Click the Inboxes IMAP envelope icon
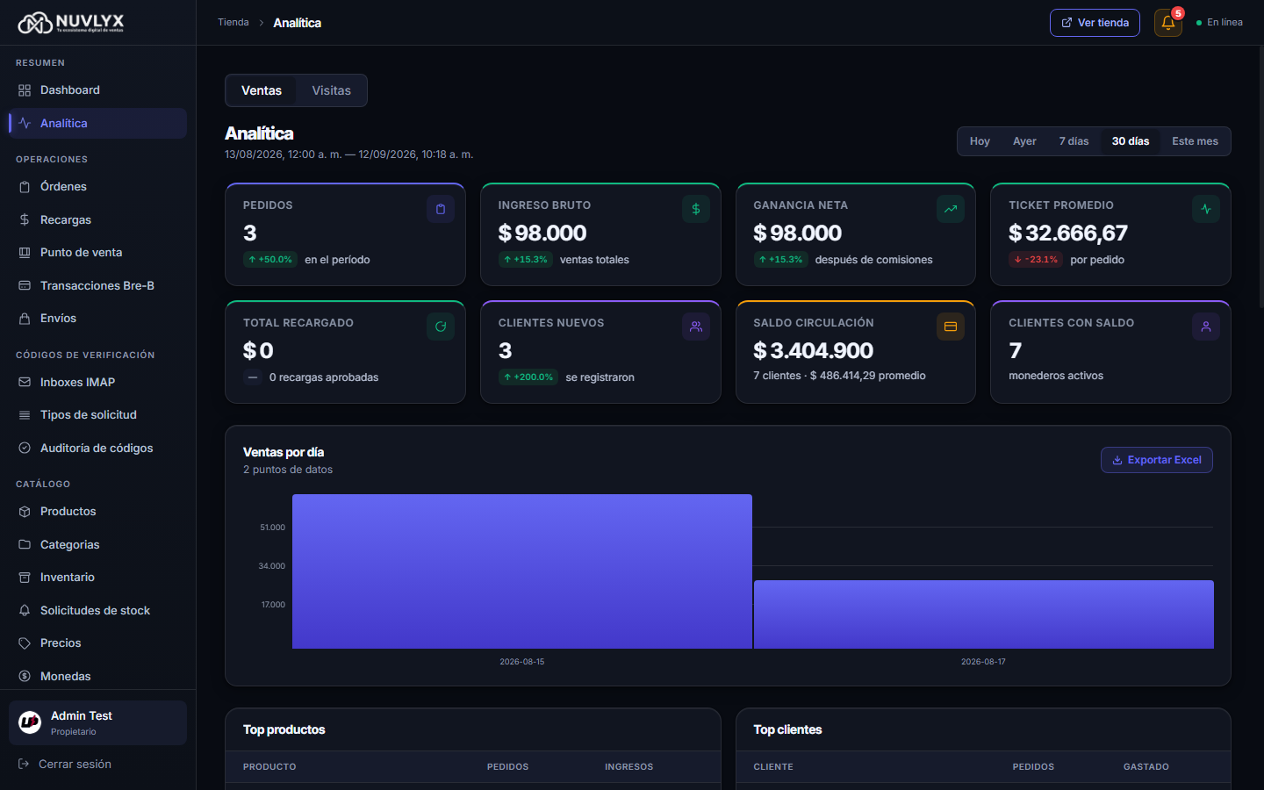The image size is (1264, 790). click(x=25, y=382)
